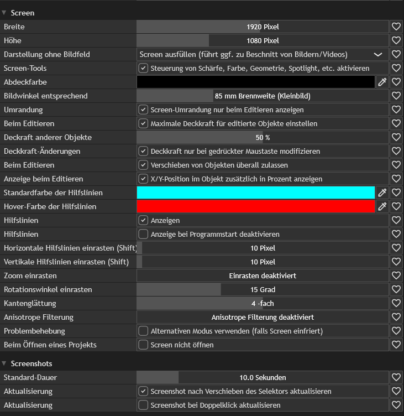
Task: Adjust the 10.0 Sekunden duration slider
Action: [263, 377]
